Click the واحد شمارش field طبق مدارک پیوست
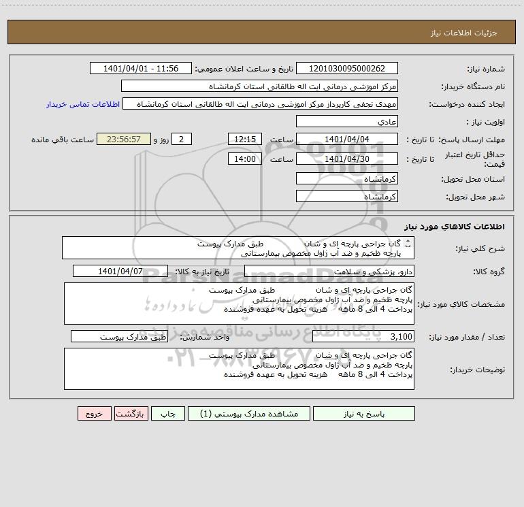This screenshot has width=524, height=507. [x=119, y=336]
